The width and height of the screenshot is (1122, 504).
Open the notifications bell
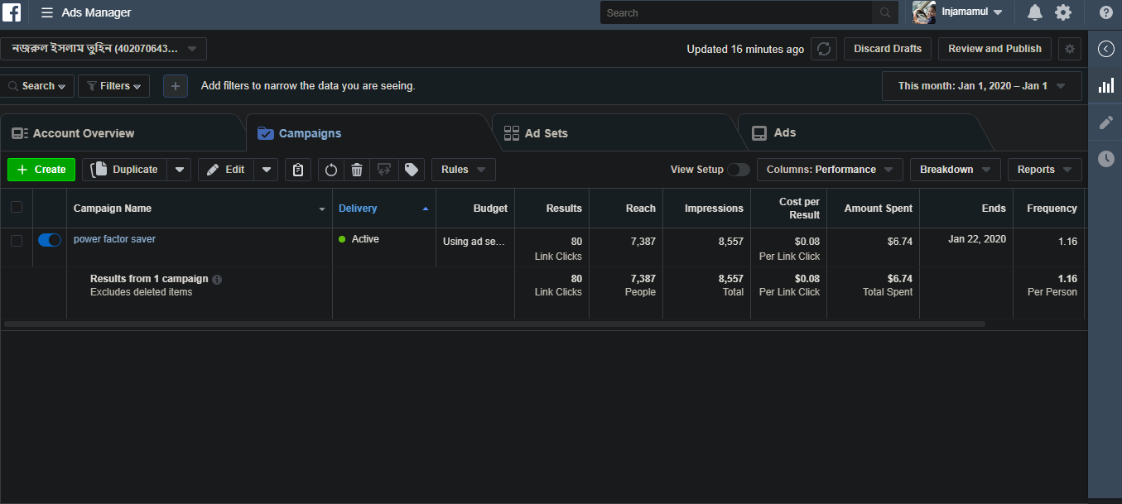pos(1034,12)
